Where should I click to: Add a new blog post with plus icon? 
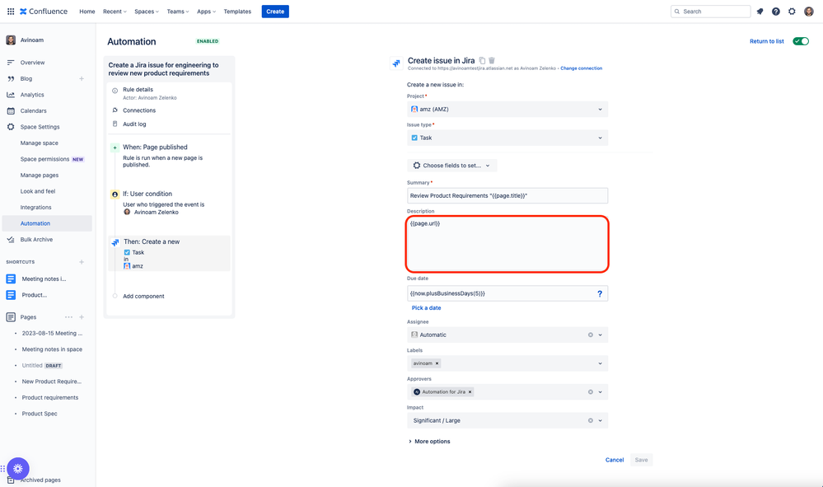[x=82, y=79]
